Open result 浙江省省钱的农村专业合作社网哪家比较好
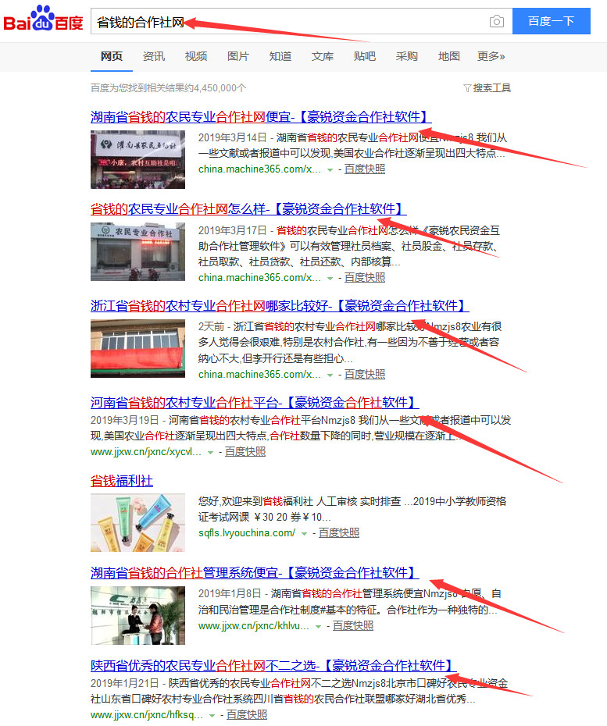The image size is (607, 726). pos(280,305)
